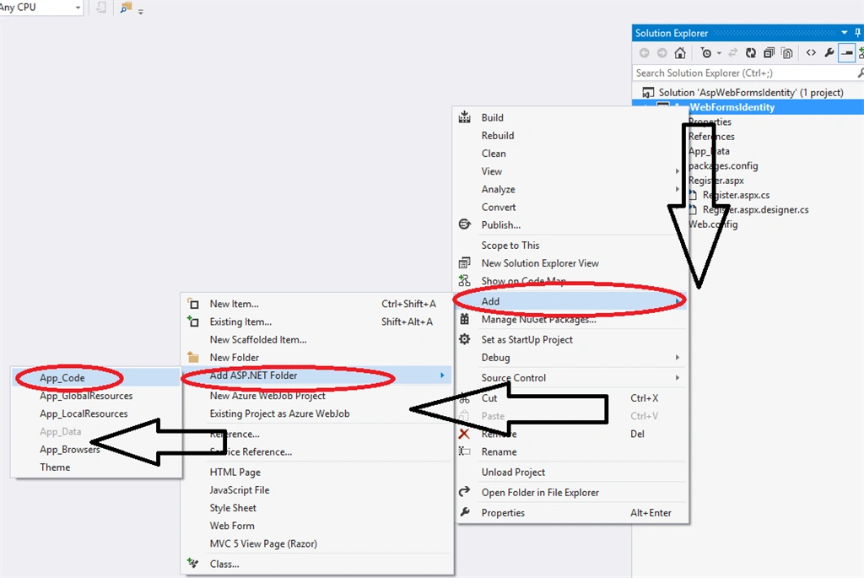Expand the Debug submenu arrow
This screenshot has height=578, width=864.
tap(678, 357)
